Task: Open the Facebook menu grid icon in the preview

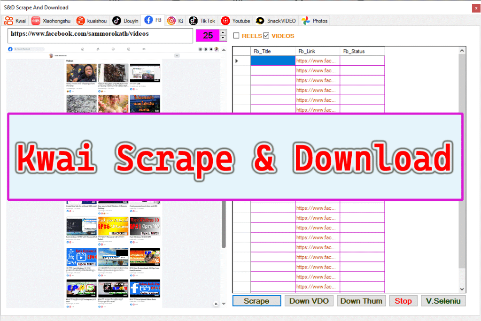Action: coord(200,49)
